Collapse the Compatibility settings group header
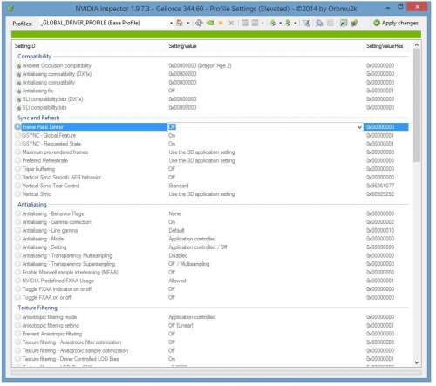 pyautogui.click(x=35, y=57)
